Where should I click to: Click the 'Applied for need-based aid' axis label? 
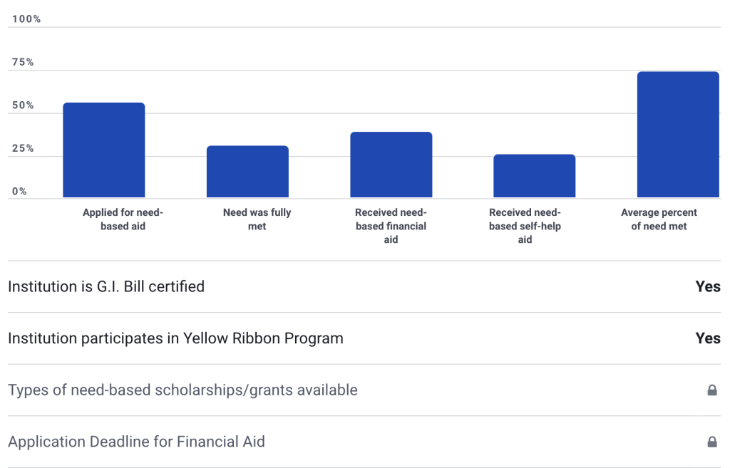(122, 219)
